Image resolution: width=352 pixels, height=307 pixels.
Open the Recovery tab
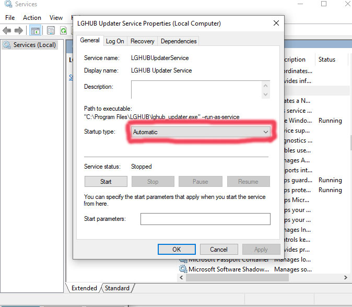pyautogui.click(x=143, y=41)
